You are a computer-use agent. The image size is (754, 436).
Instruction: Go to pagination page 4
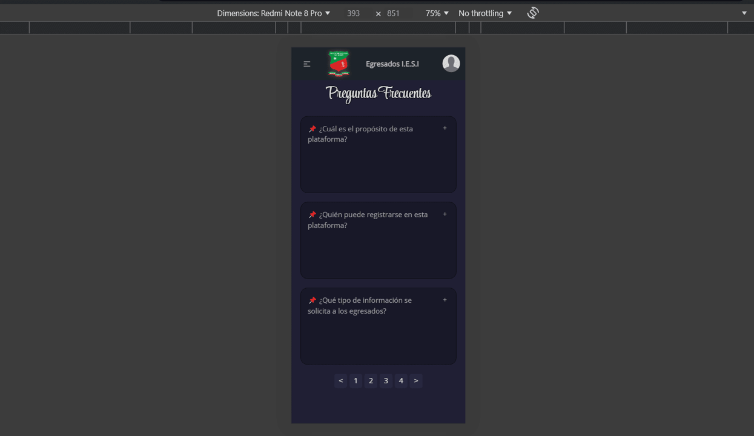(x=401, y=381)
